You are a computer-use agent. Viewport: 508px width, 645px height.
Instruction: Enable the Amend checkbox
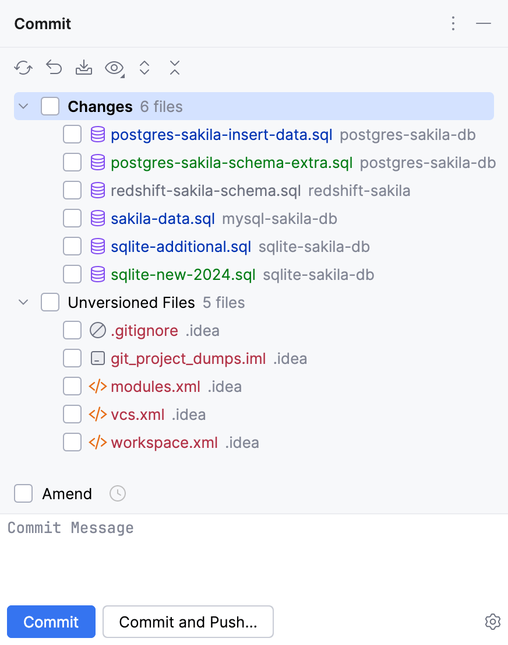click(x=23, y=493)
